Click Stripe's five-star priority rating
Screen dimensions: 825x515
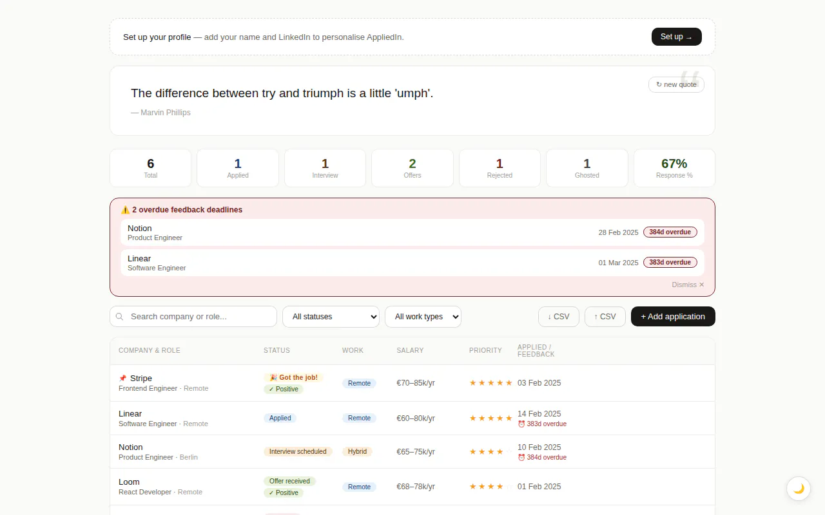[x=491, y=383]
